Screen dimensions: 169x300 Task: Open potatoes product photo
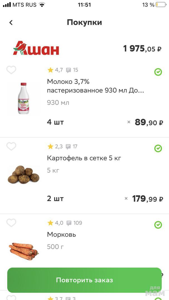click(x=23, y=175)
